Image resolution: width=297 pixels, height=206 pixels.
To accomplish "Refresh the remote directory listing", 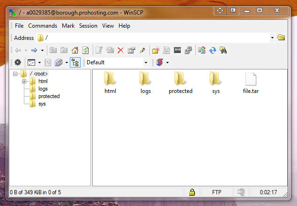I will click(86, 50).
